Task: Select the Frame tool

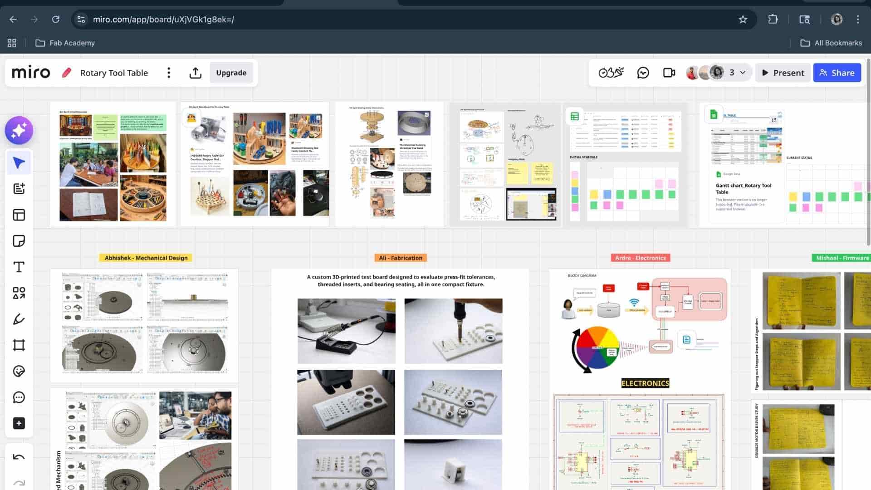Action: [x=19, y=345]
